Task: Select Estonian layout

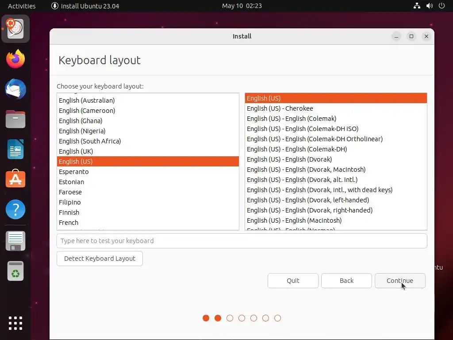Action: pyautogui.click(x=148, y=182)
